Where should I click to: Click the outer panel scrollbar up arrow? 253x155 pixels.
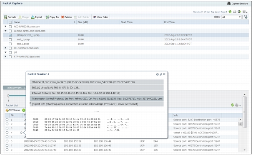tap(244, 94)
